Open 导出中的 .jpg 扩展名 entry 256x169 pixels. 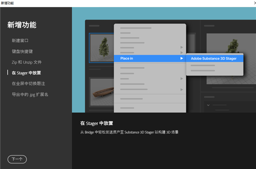[x=30, y=95]
